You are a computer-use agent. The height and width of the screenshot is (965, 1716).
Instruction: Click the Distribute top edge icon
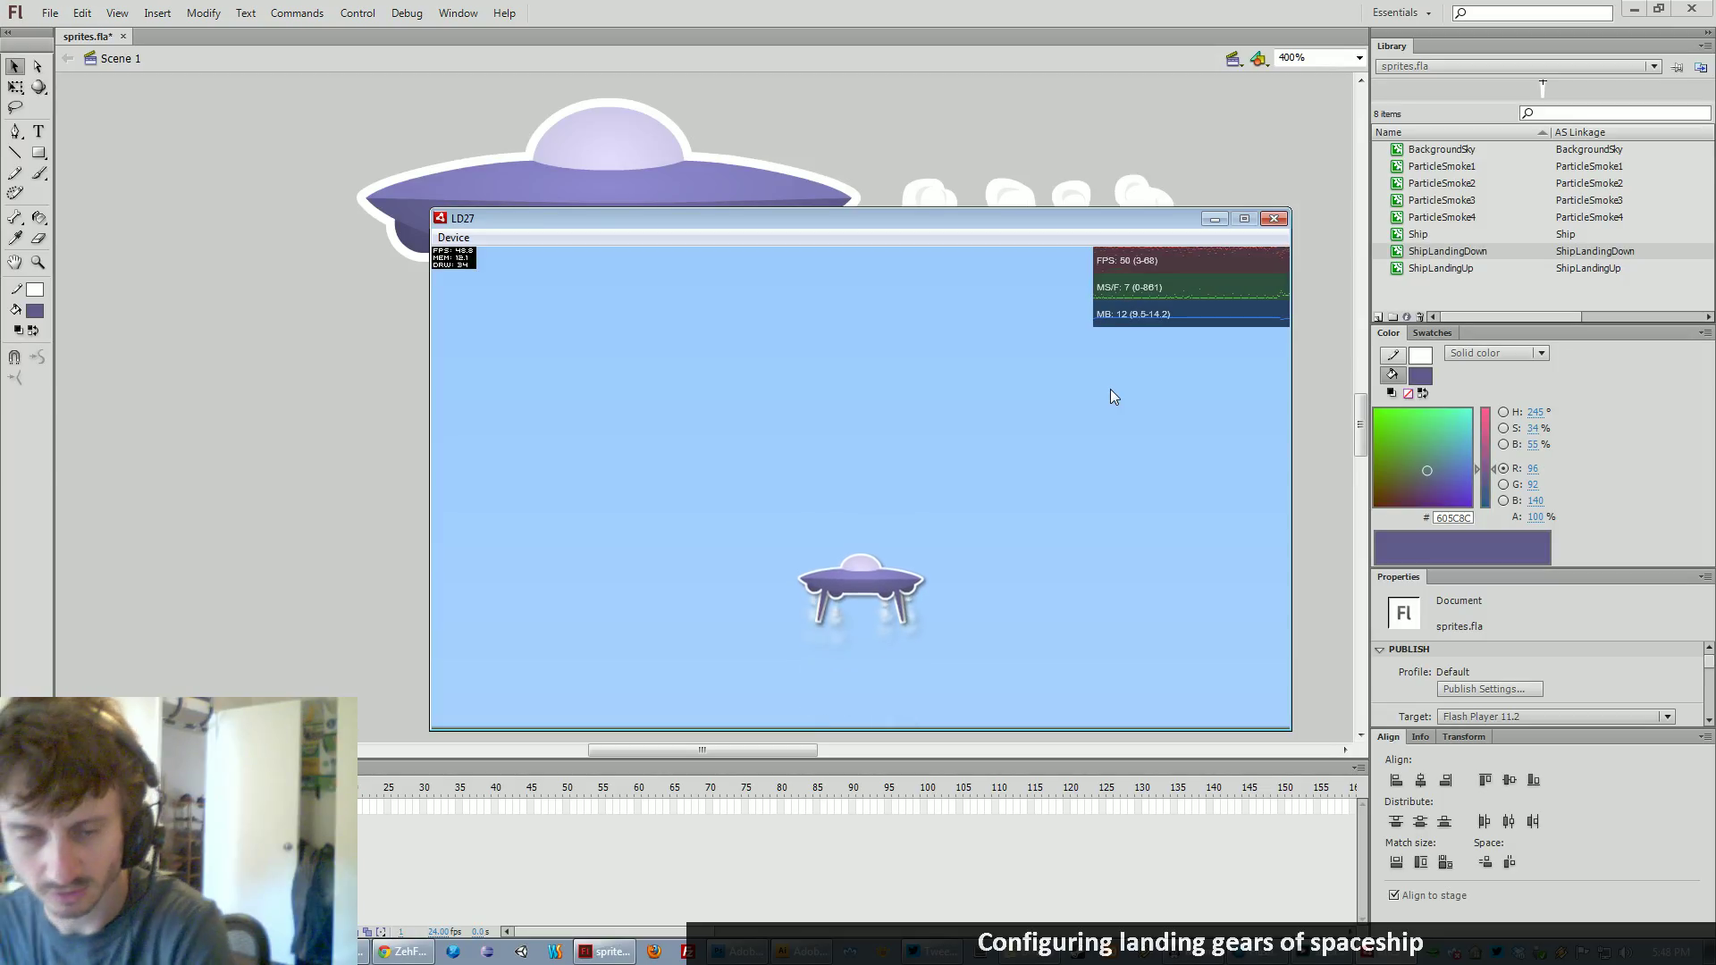[x=1396, y=821]
